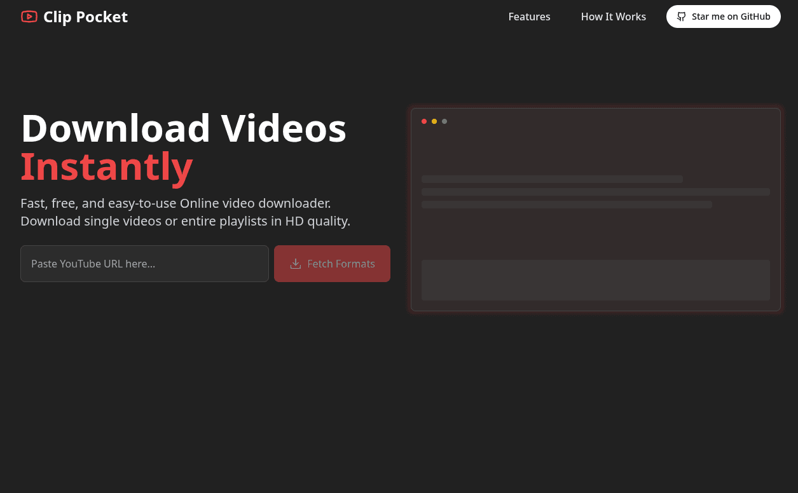Image resolution: width=798 pixels, height=493 pixels.
Task: Click the gray dot in preview window
Action: pyautogui.click(x=444, y=121)
